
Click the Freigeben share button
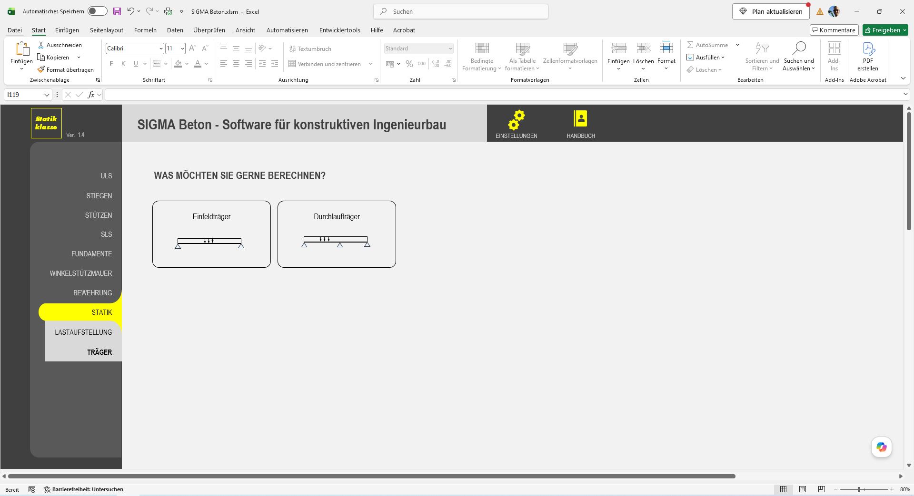tap(885, 30)
